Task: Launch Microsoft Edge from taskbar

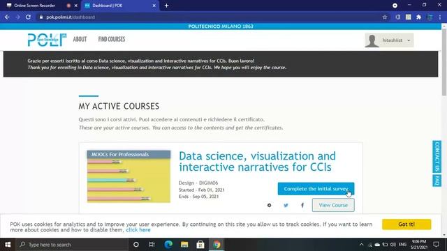Action: [168, 245]
